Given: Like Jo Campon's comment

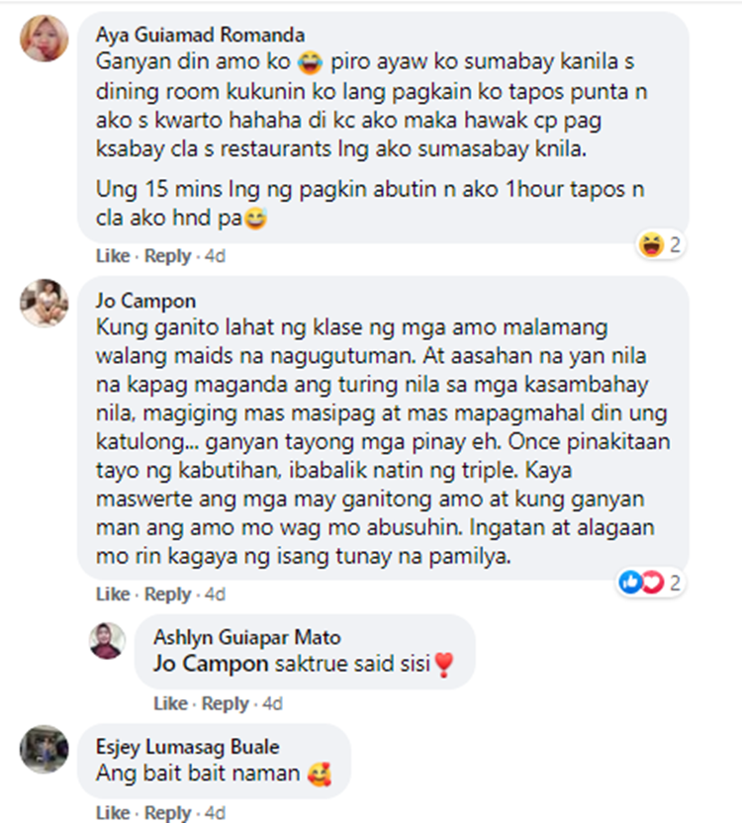Looking at the screenshot, I should (113, 594).
